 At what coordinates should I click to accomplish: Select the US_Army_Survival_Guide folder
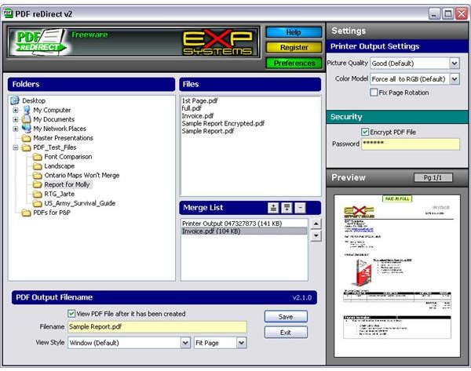coord(79,203)
